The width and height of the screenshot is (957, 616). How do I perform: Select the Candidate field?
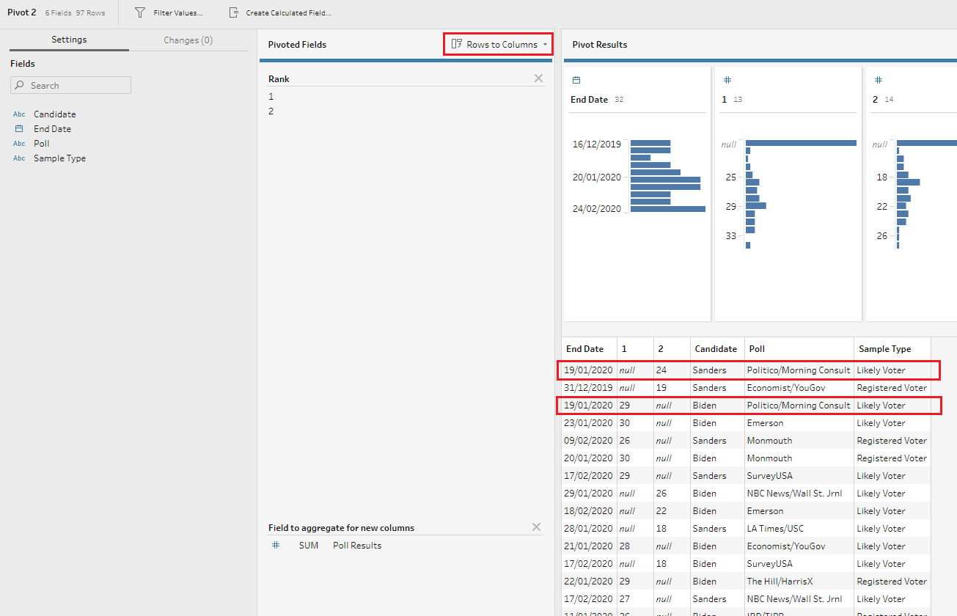pos(54,114)
